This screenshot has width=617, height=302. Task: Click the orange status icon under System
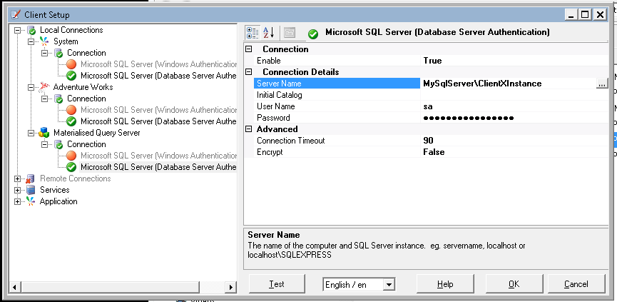coord(71,64)
